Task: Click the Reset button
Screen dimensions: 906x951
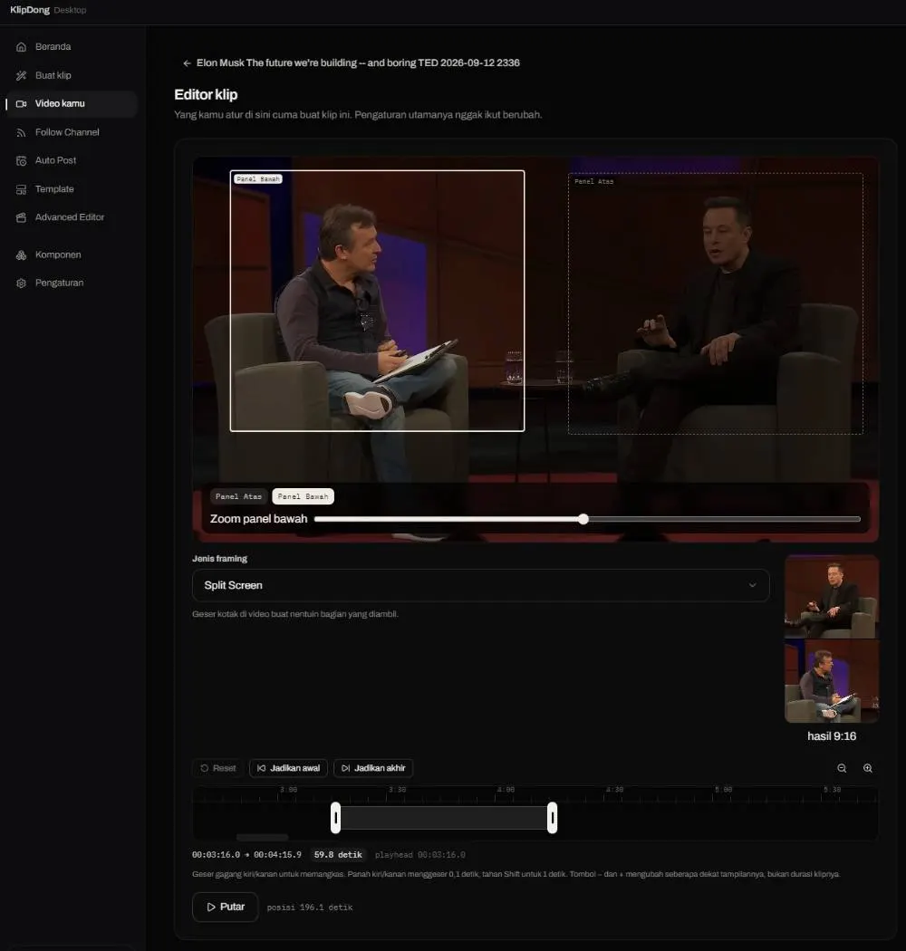Action: pyautogui.click(x=217, y=768)
